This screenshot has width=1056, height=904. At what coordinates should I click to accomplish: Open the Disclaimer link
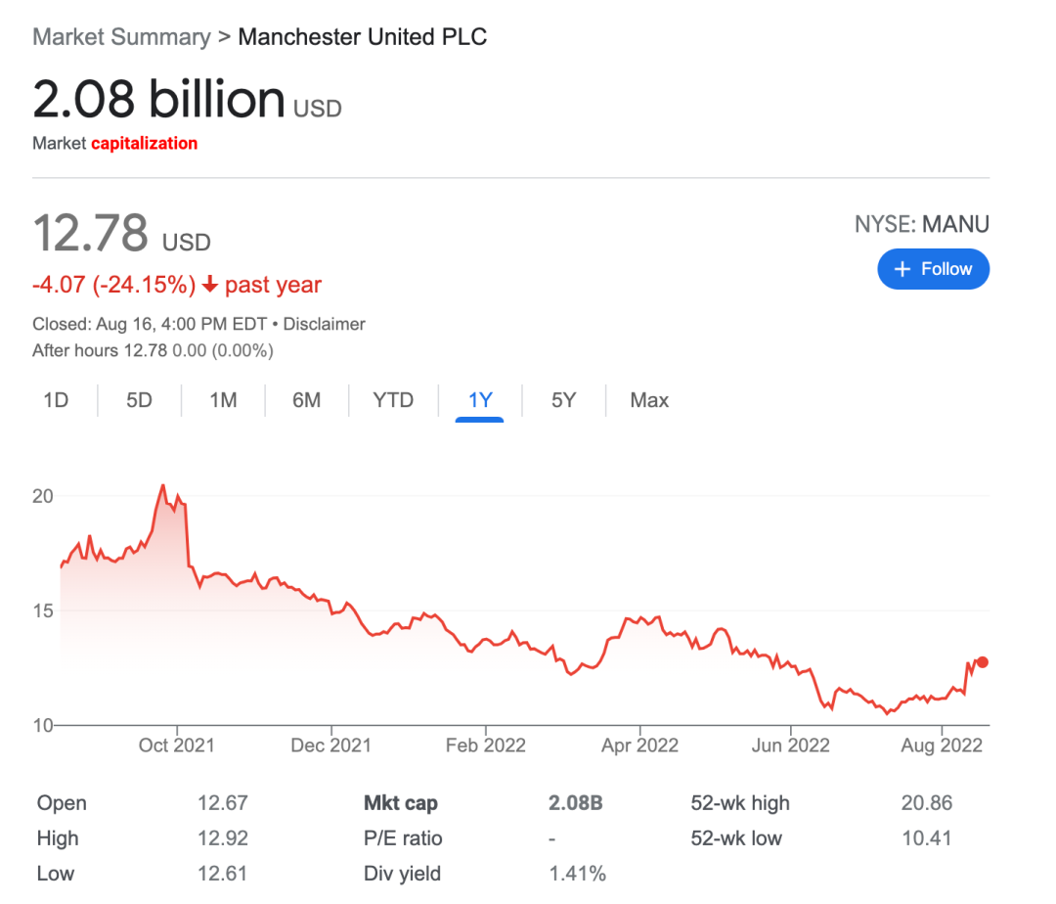pos(324,324)
